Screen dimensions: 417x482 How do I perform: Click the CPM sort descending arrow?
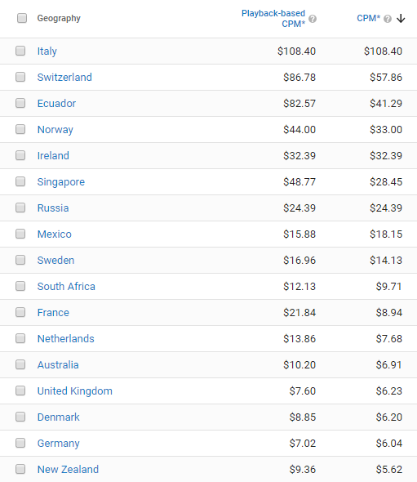pos(401,19)
